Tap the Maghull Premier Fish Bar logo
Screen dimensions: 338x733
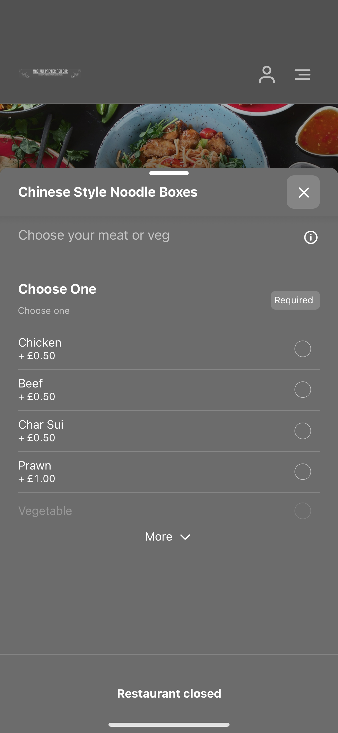pyautogui.click(x=50, y=73)
